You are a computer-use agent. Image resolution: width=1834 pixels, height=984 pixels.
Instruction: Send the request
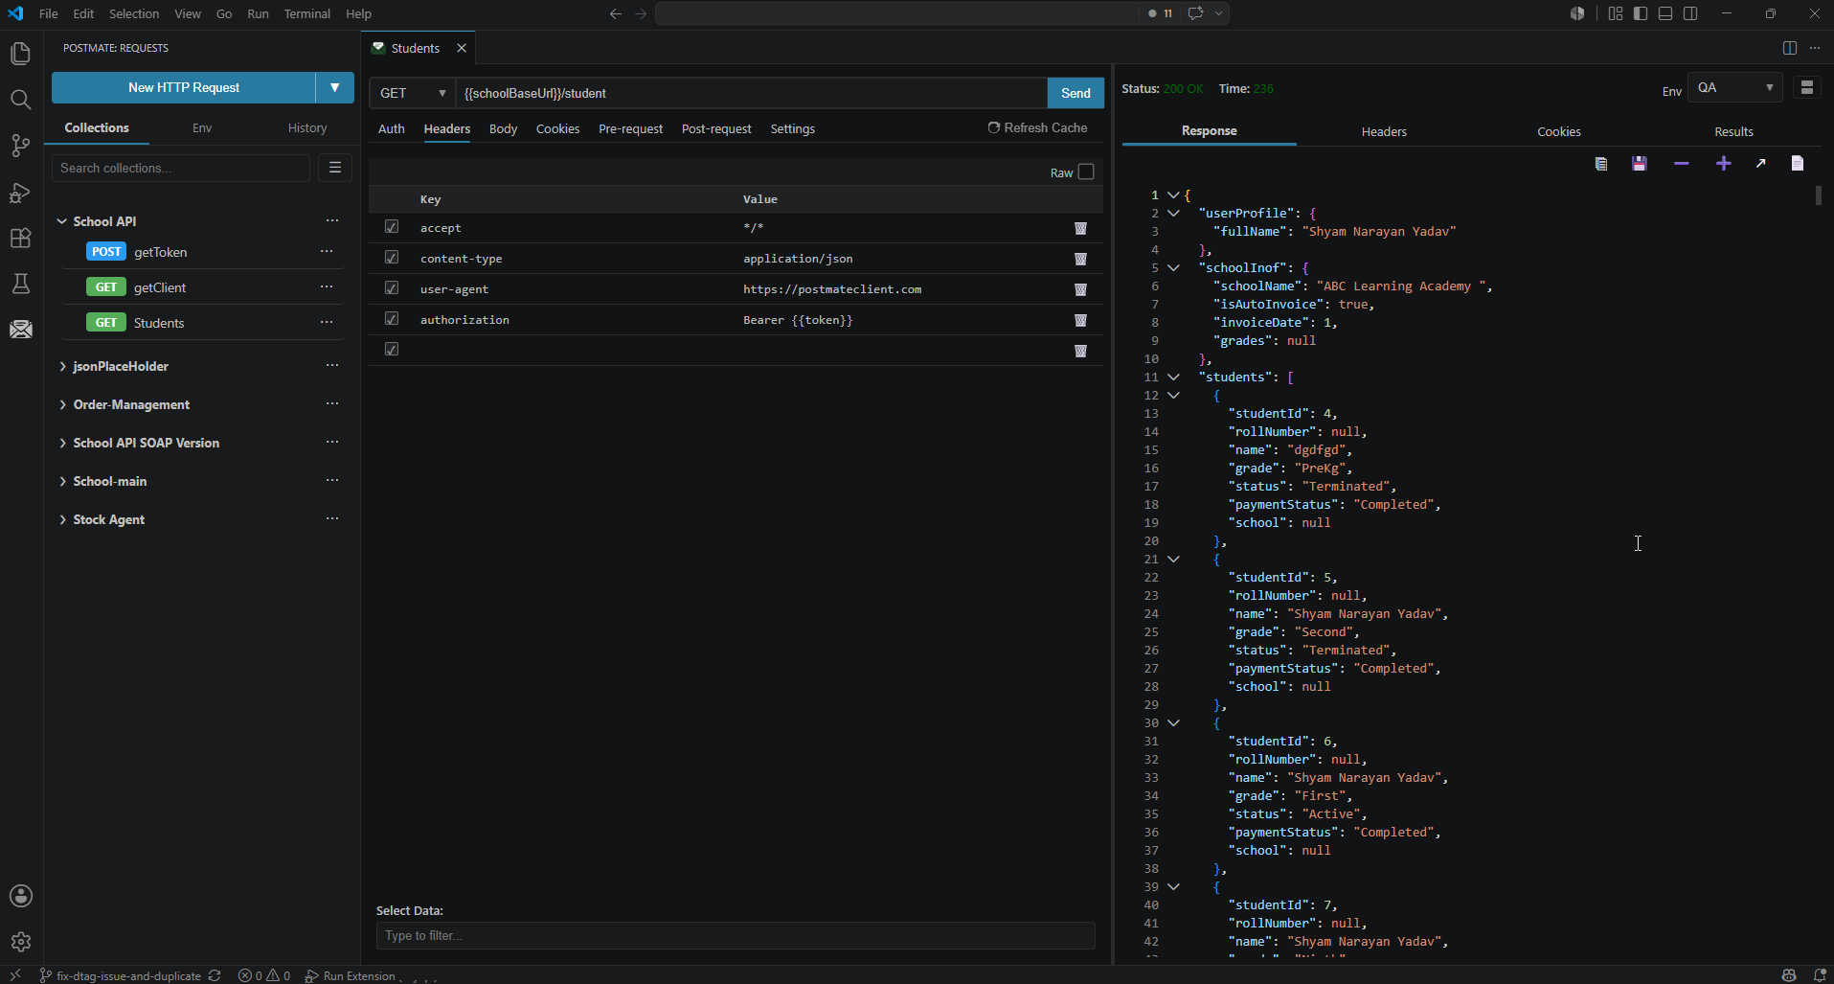(x=1075, y=93)
